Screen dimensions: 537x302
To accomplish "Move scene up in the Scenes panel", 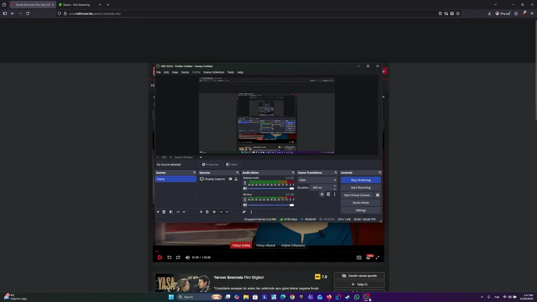I will point(178,212).
